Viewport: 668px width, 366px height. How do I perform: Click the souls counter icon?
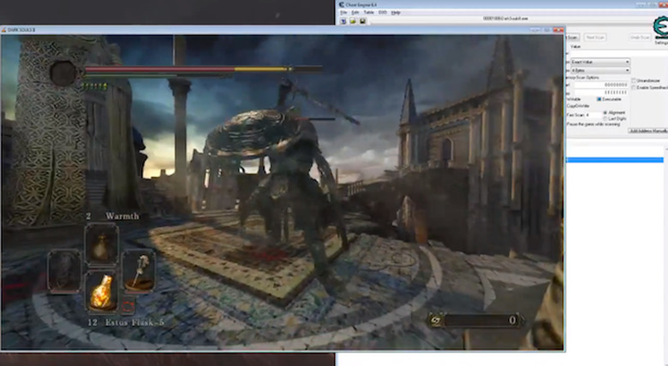click(434, 320)
